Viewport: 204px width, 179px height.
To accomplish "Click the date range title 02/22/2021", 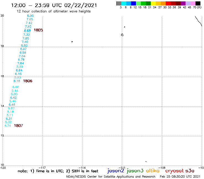I will (x=80, y=6).
